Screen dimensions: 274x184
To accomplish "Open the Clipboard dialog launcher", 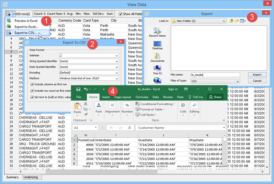I will point(91,120).
